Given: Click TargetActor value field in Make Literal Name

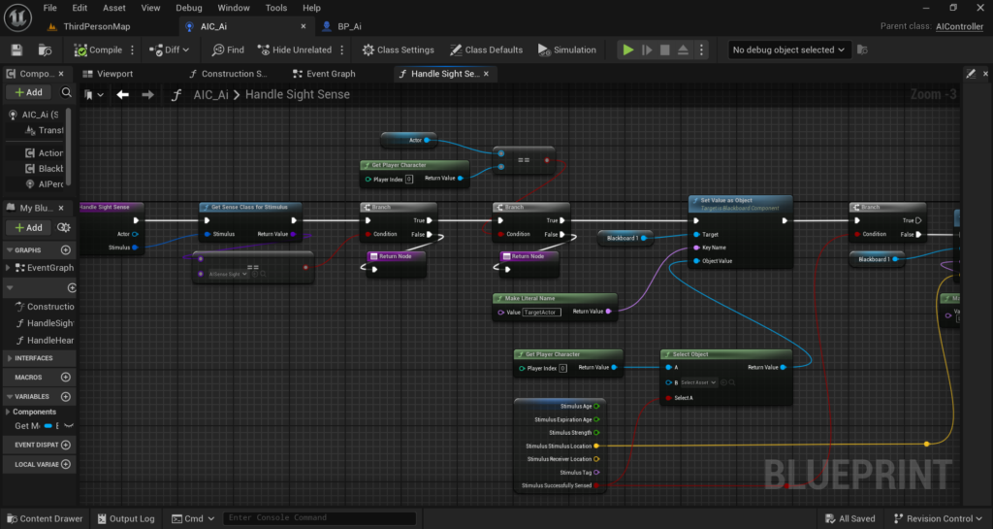Looking at the screenshot, I should 541,312.
